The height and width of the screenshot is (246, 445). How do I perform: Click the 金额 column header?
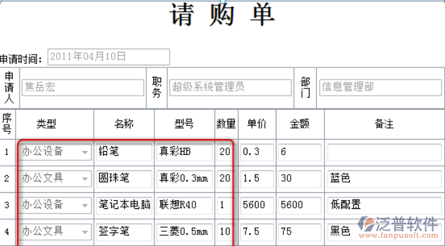click(x=299, y=124)
